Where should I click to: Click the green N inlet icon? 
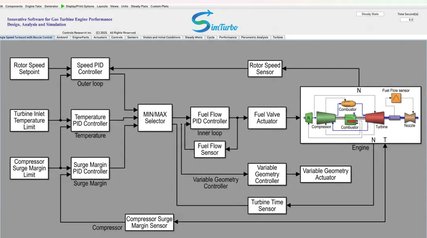click(308, 118)
